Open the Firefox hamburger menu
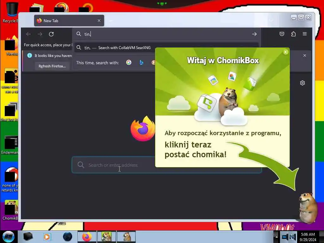 click(x=305, y=34)
